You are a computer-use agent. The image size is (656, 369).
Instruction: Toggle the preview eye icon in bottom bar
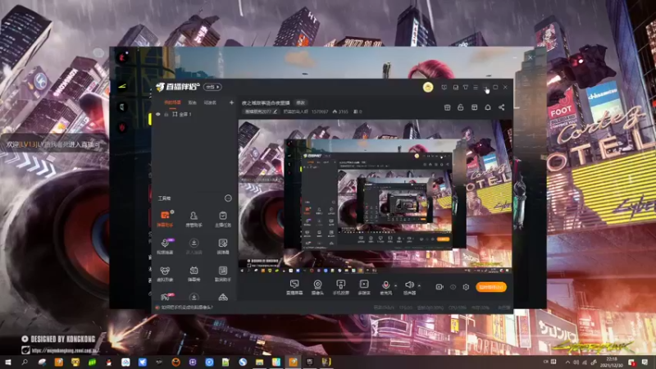(453, 287)
